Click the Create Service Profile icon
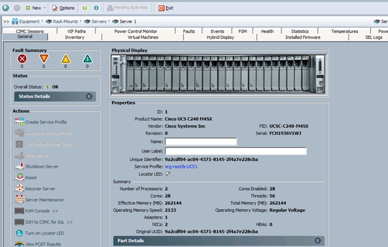 click(19, 122)
